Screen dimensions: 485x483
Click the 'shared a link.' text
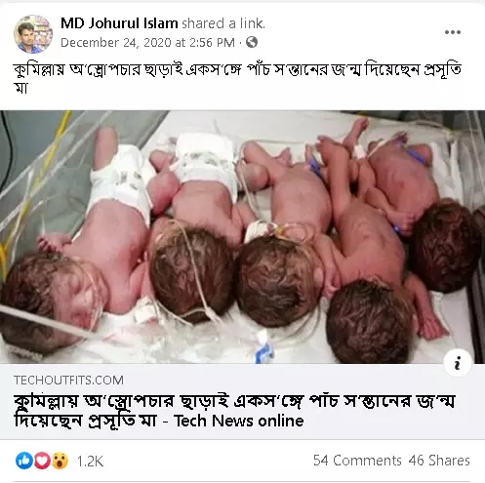tap(223, 23)
